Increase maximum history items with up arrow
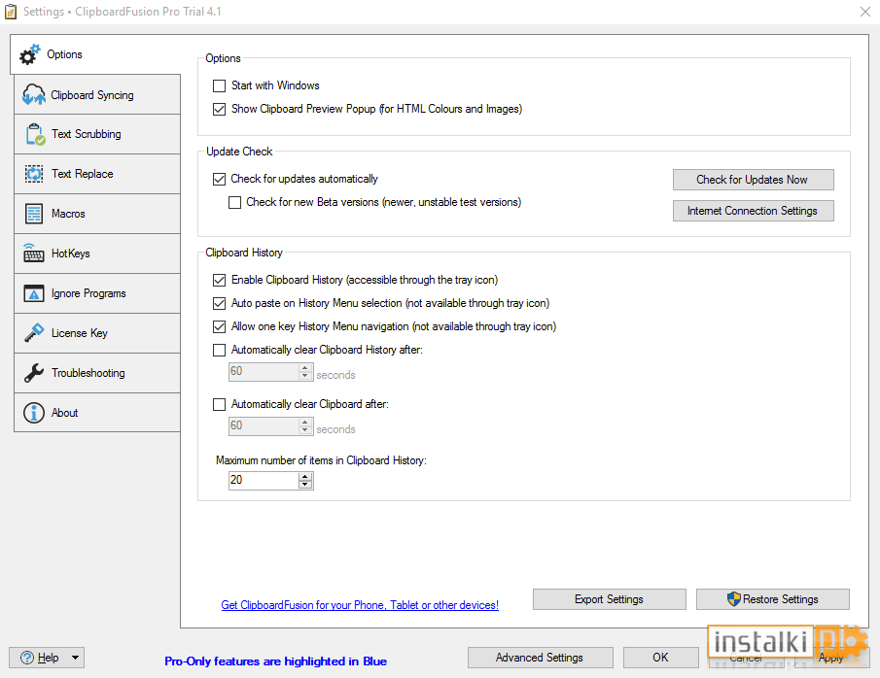 tap(305, 477)
